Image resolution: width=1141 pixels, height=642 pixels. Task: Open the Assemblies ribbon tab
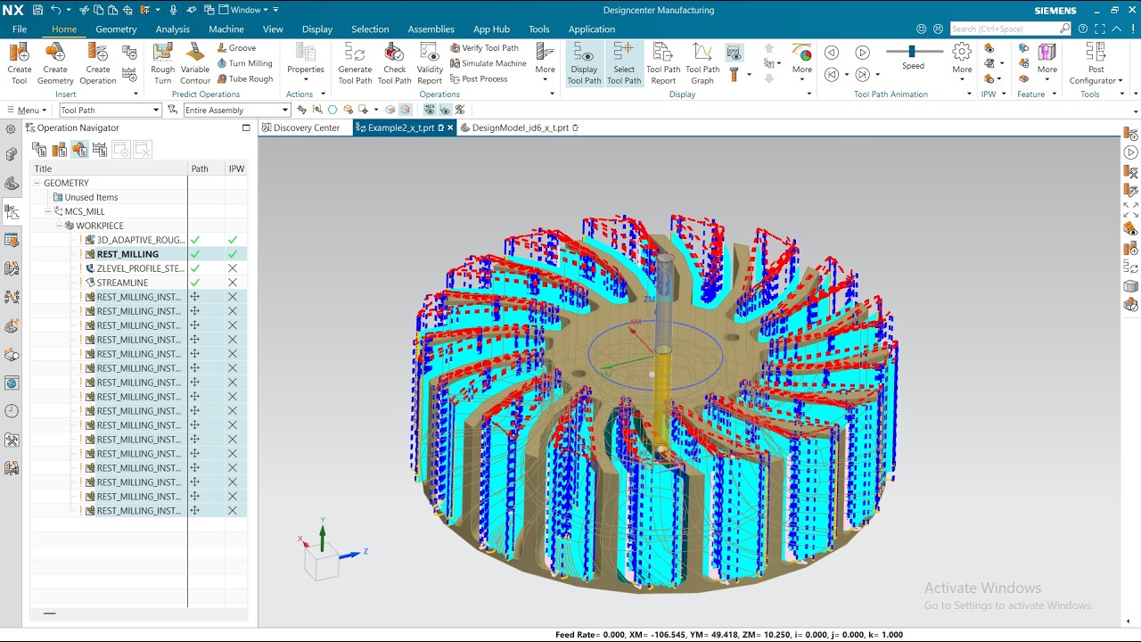pyautogui.click(x=431, y=29)
